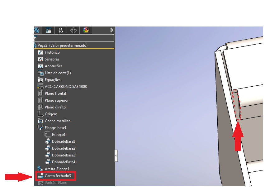Expand the manager tabs chevron arrow
Image resolution: width=265 pixels, height=187 pixels.
point(112,30)
